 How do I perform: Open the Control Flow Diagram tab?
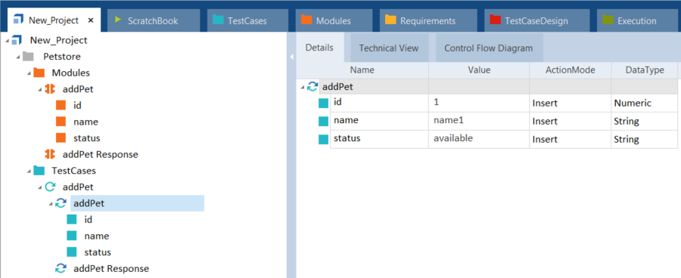pos(488,48)
